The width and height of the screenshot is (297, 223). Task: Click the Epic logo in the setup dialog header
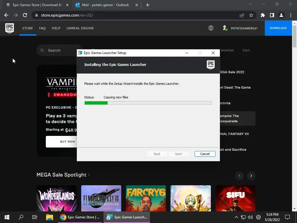pyautogui.click(x=211, y=65)
